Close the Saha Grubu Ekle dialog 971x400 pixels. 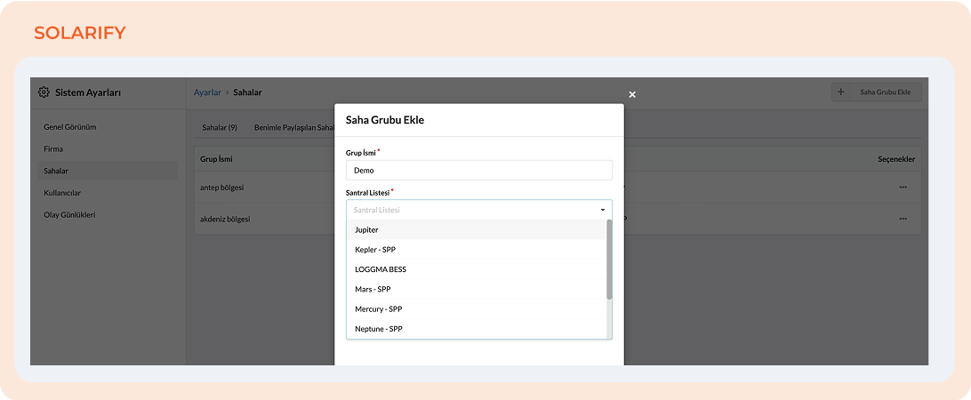[x=632, y=94]
